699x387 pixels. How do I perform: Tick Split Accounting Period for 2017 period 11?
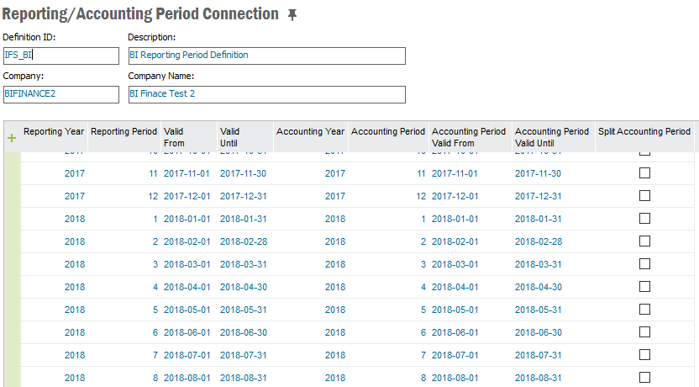644,173
